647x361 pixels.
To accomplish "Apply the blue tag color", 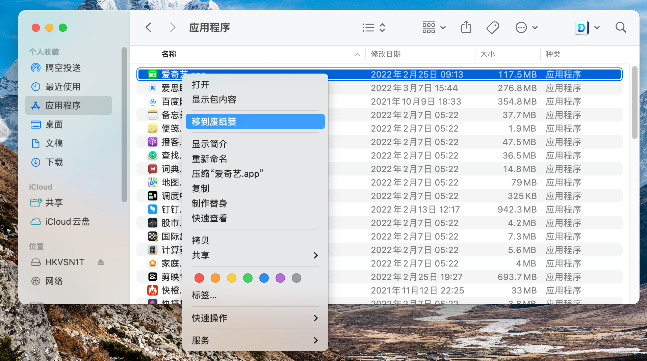I will [264, 278].
